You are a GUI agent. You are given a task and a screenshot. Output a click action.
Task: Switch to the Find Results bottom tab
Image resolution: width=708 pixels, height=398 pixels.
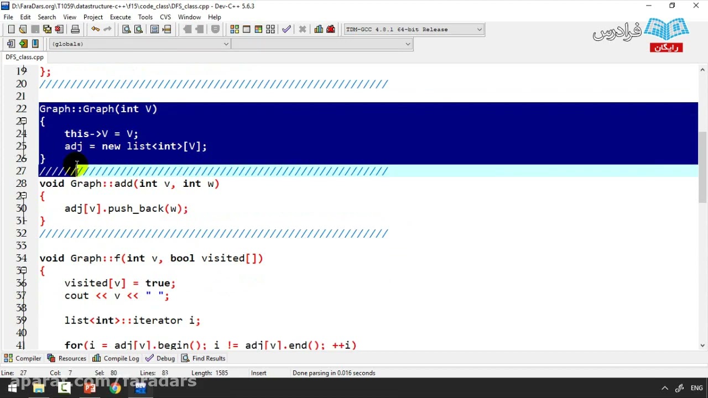[x=203, y=358]
